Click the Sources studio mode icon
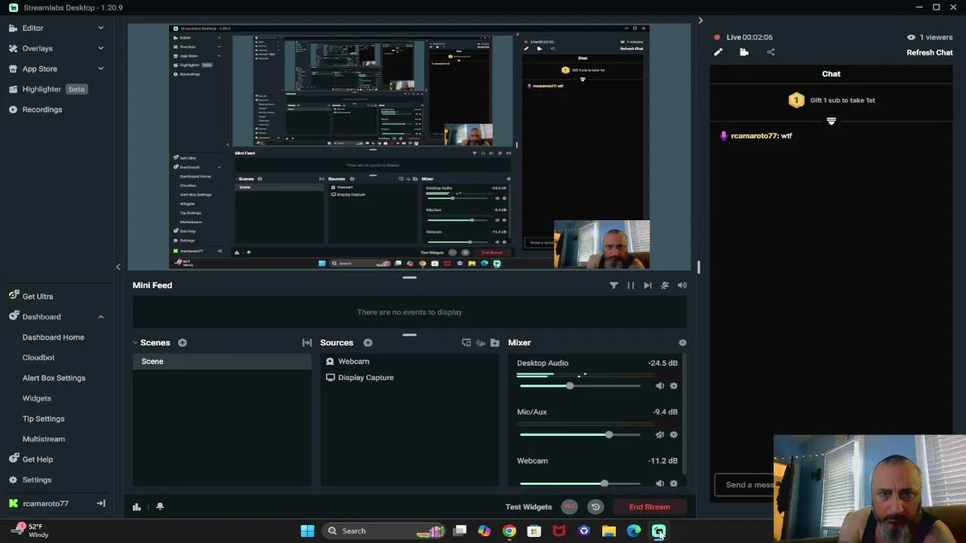 coord(466,342)
